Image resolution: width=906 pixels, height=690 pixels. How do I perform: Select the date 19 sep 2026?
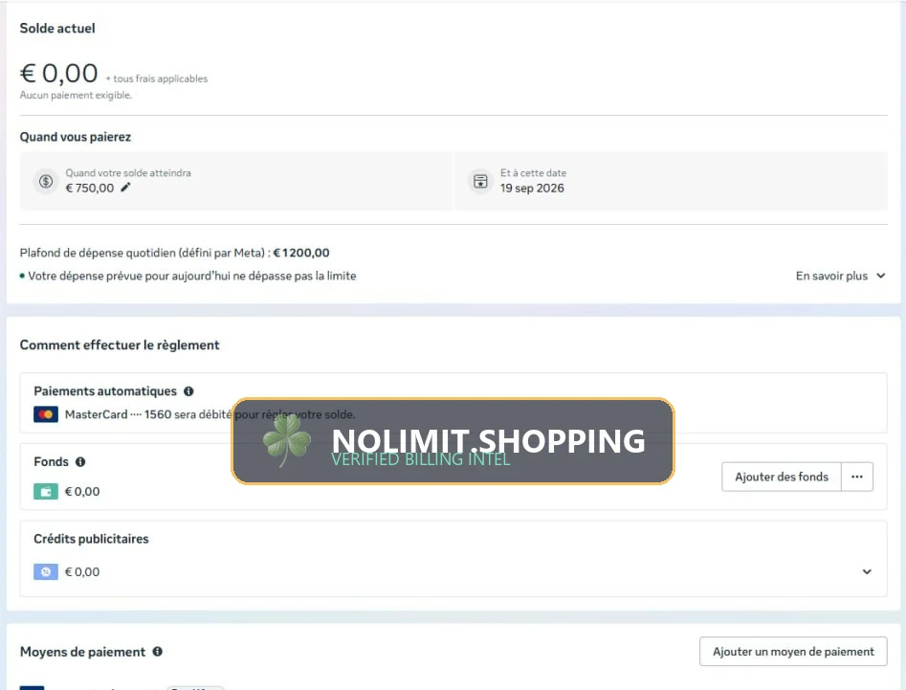coord(532,188)
